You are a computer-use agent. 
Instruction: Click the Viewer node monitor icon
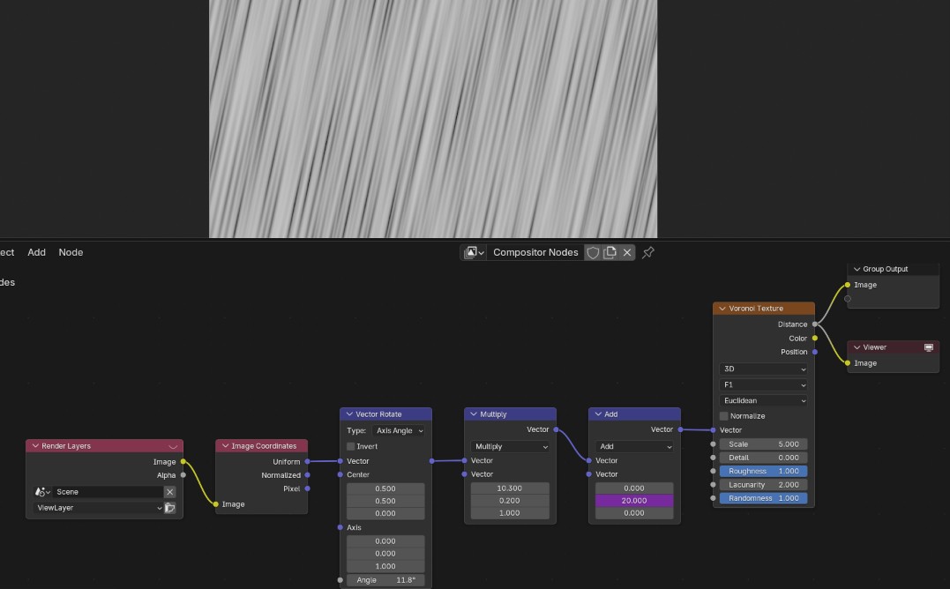click(928, 347)
